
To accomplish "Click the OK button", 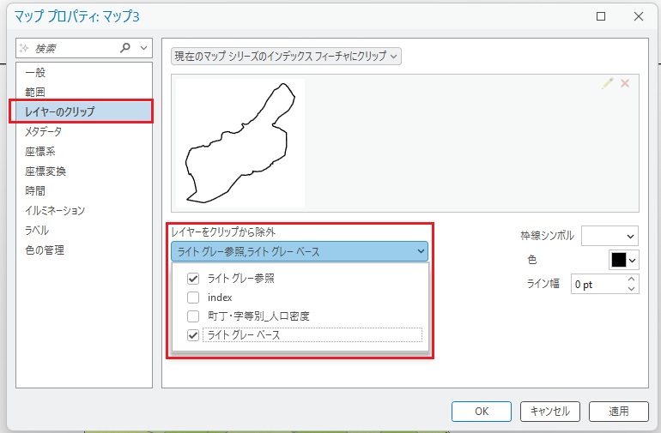I will [481, 411].
